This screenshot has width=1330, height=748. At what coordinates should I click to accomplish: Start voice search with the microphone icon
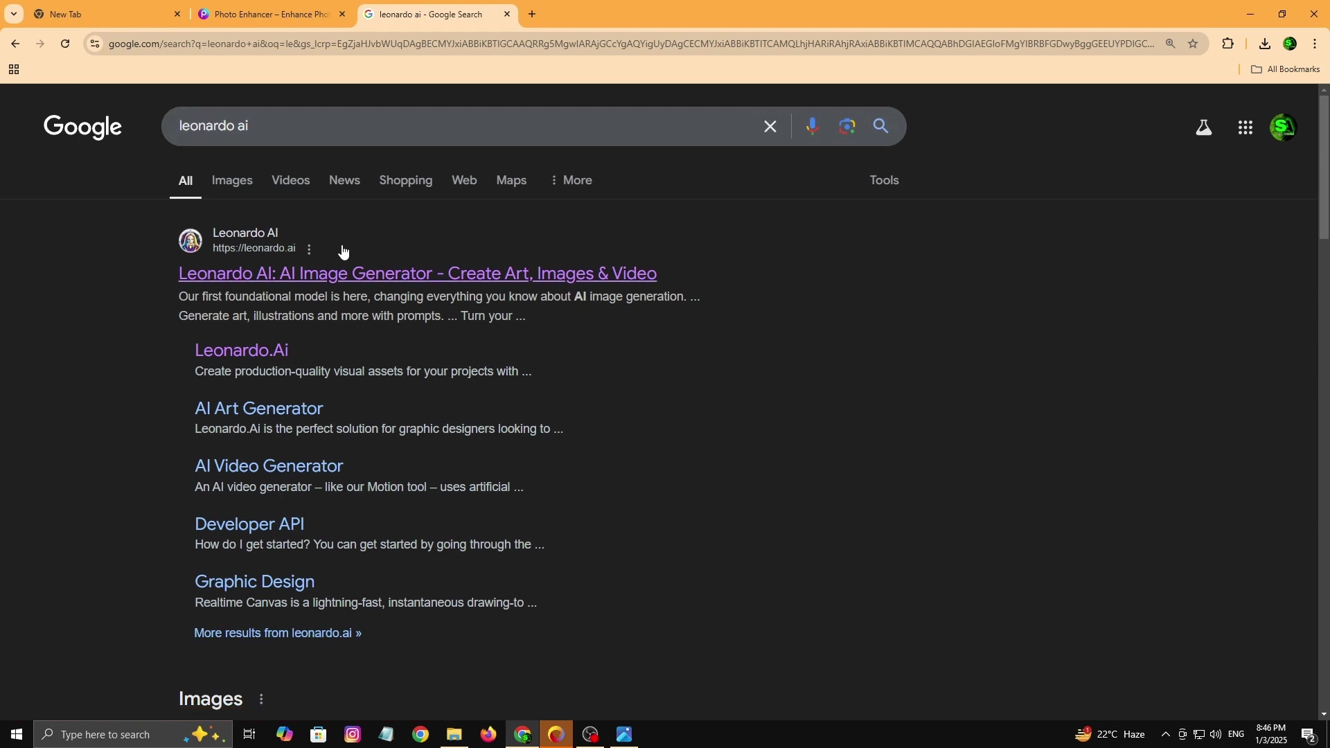coord(813,126)
